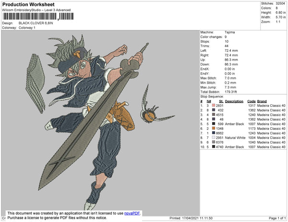
Task: Click the Brand column header
Action: click(x=262, y=101)
